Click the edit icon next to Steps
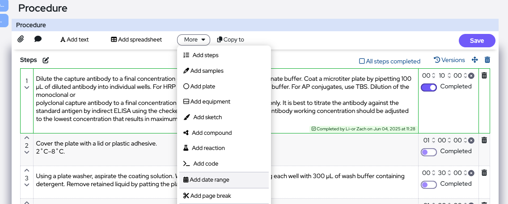Screen dimensions: 508x204 coord(46,60)
